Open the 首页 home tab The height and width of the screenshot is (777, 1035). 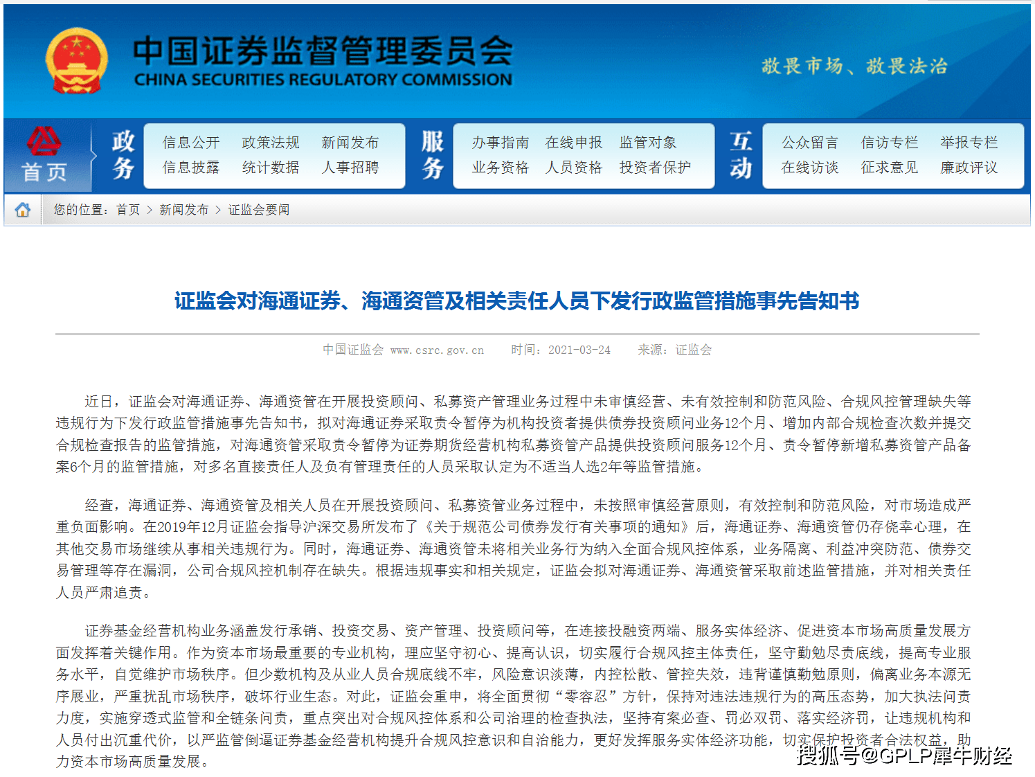point(44,172)
